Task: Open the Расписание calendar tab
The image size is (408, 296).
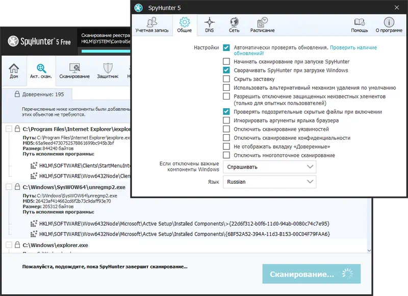Action: 262,25
